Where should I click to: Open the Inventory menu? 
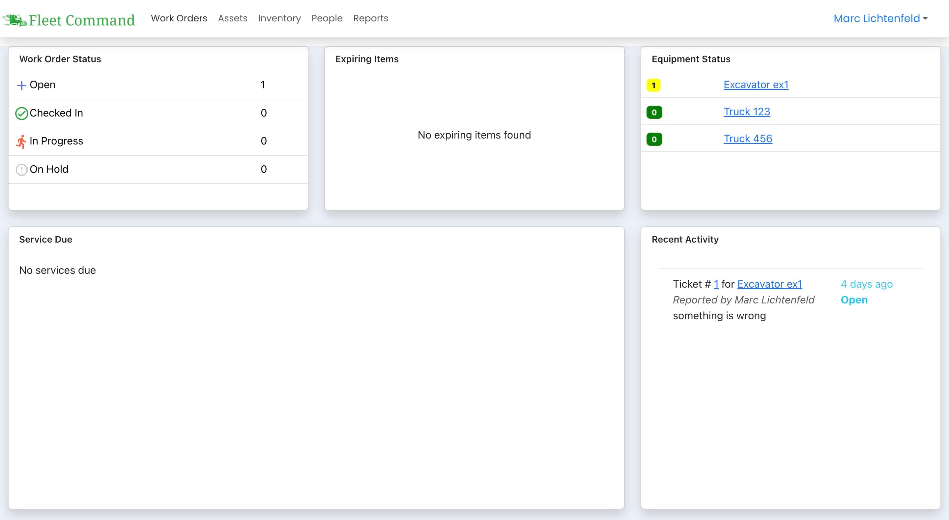[279, 18]
